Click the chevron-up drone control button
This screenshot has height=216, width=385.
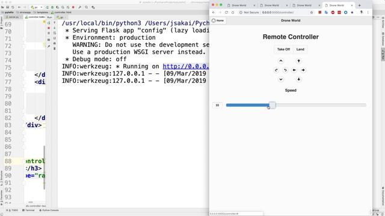(281, 61)
